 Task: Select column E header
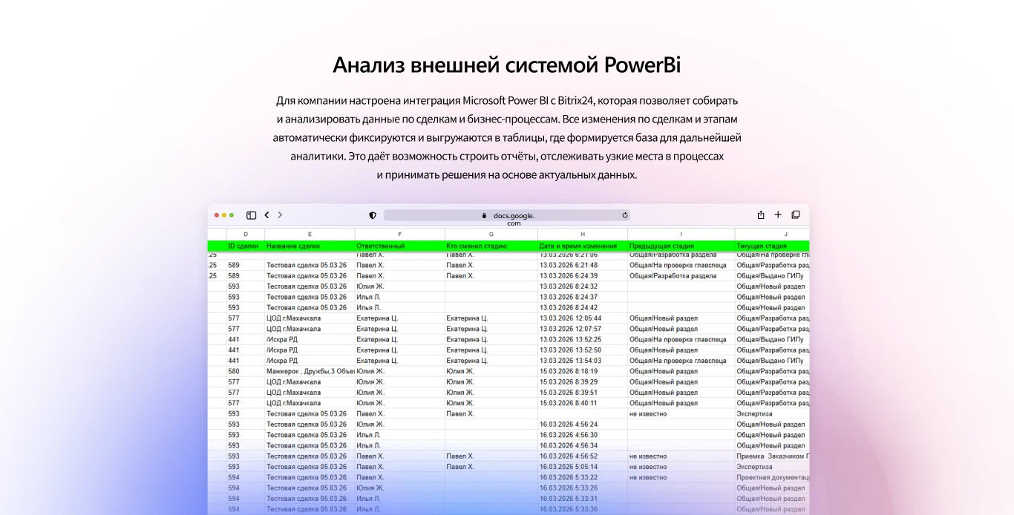tap(310, 234)
